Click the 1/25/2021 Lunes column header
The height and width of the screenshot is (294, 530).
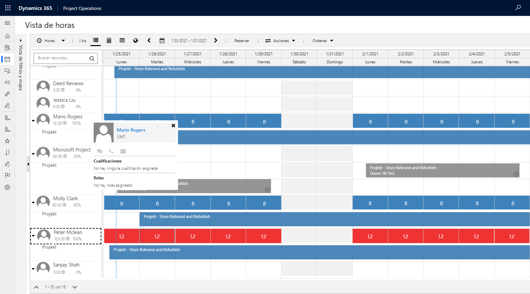pyautogui.click(x=122, y=58)
